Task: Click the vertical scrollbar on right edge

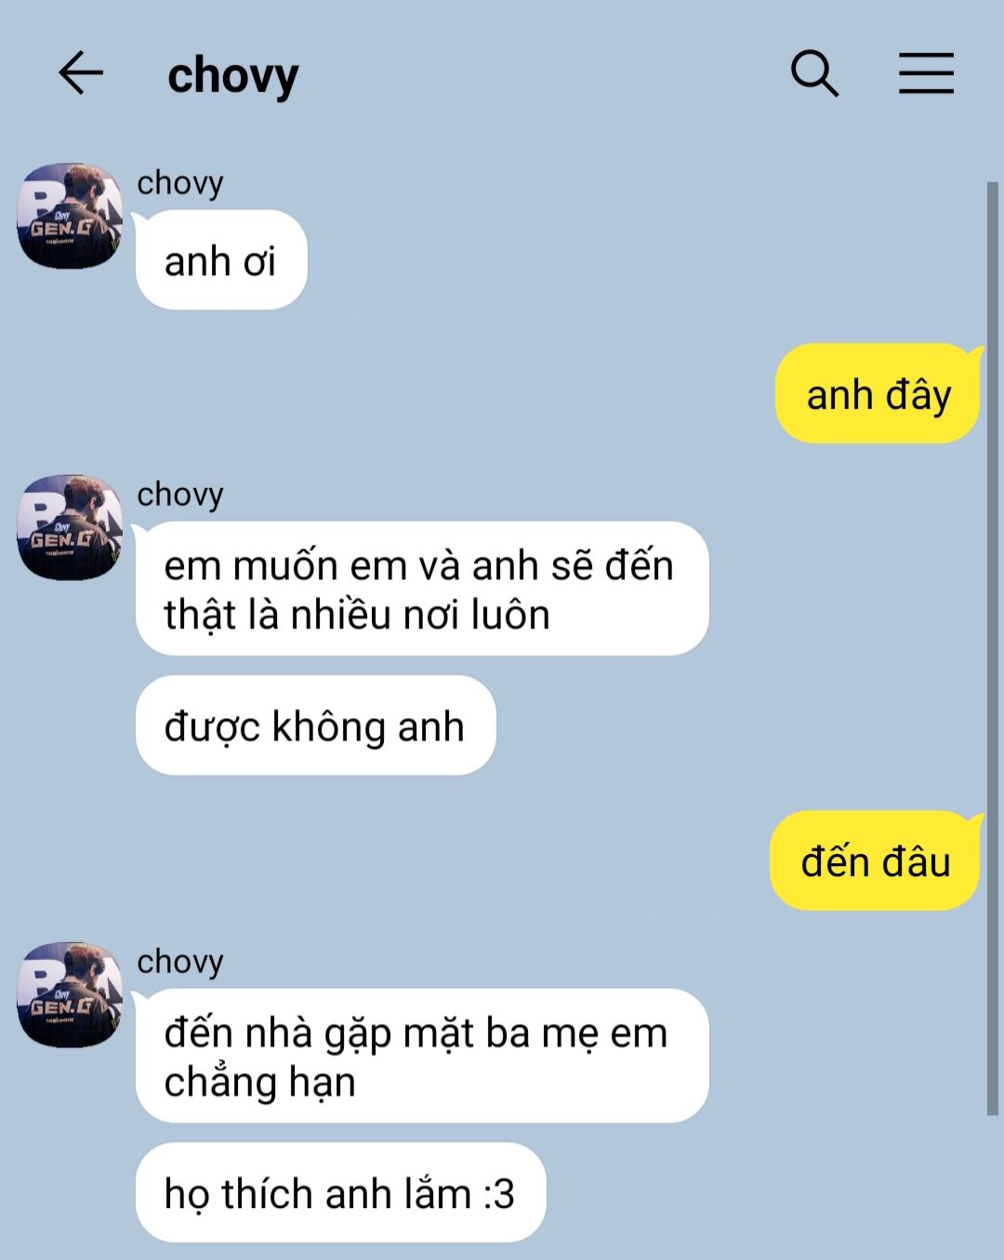Action: (992, 648)
